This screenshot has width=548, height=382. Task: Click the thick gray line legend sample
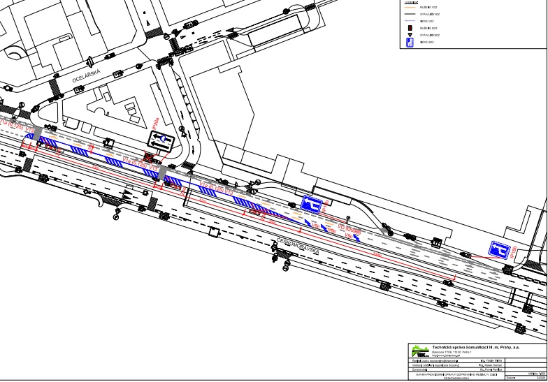[410, 14]
